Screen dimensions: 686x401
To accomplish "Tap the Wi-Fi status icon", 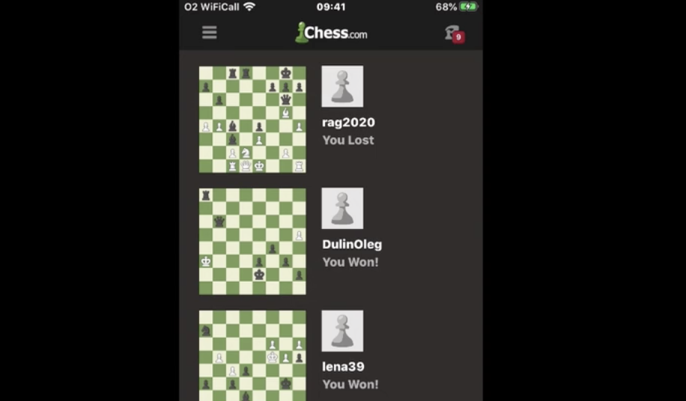I will pos(249,7).
